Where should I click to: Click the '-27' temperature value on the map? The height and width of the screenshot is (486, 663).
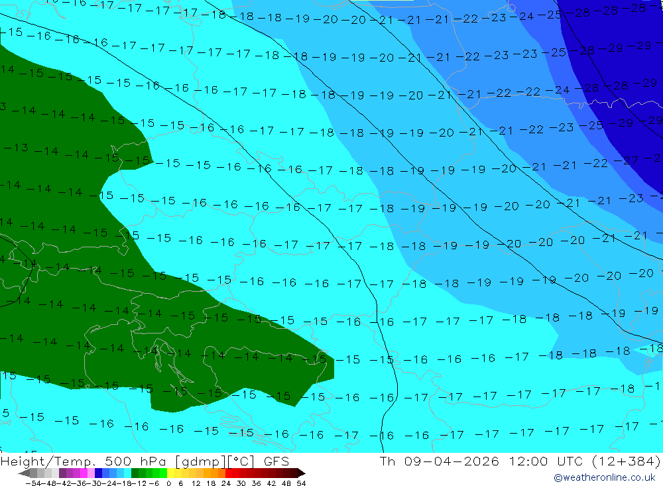[625, 160]
